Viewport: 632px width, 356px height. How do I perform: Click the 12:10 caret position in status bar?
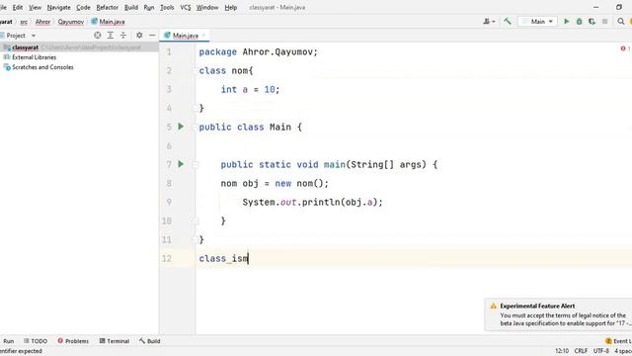(x=562, y=351)
